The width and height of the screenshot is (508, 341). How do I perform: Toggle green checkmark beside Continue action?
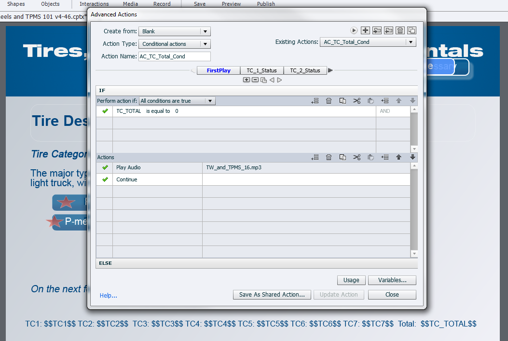(x=105, y=179)
